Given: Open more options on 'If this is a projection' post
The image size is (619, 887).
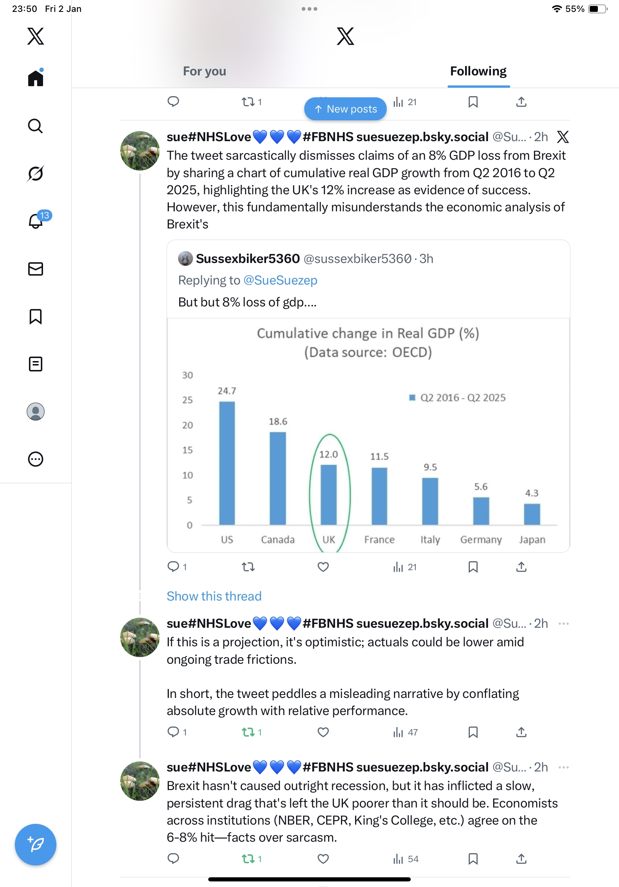Looking at the screenshot, I should [x=563, y=624].
